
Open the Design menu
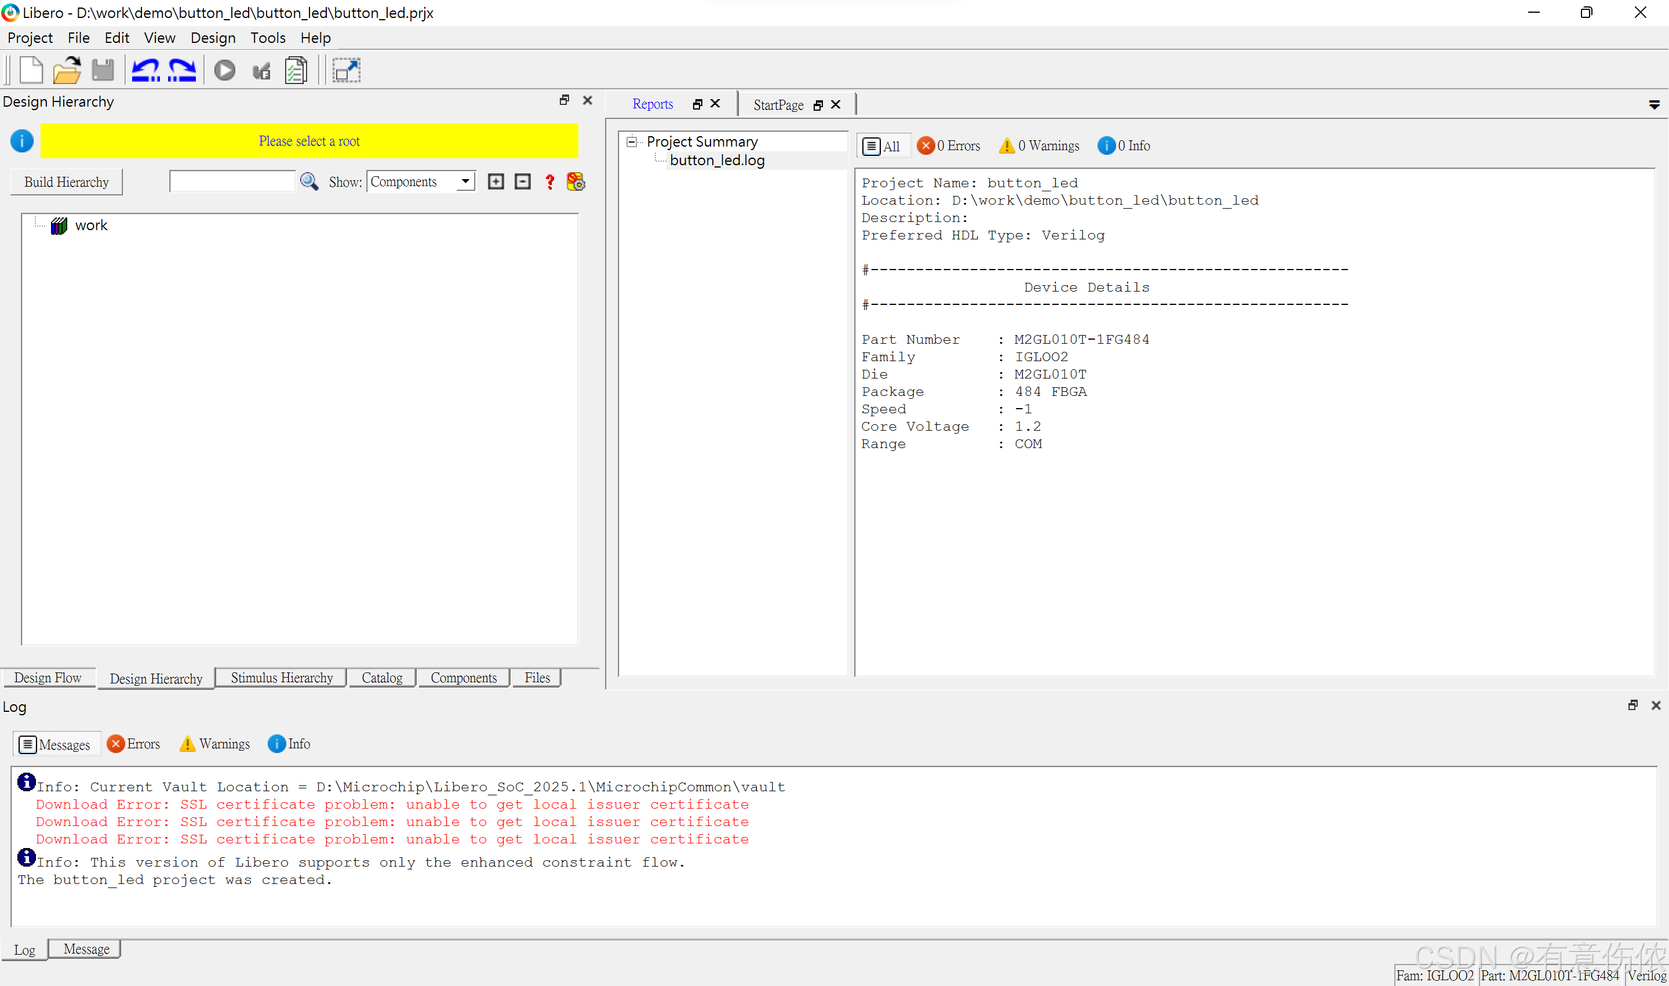click(213, 38)
